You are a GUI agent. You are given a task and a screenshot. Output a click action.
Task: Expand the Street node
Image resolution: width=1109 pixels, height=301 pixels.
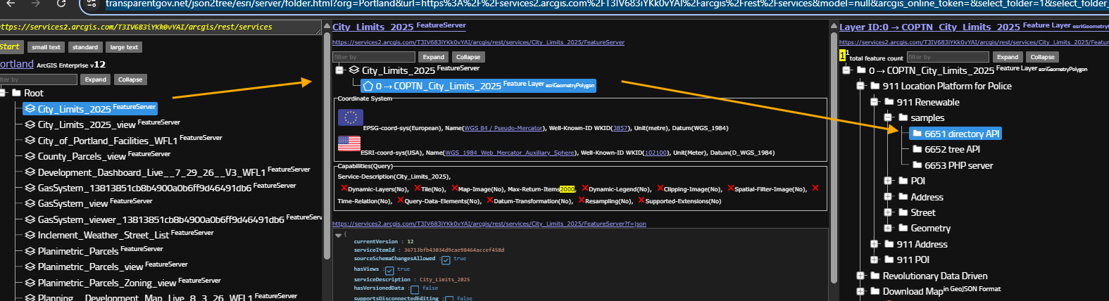(x=889, y=212)
